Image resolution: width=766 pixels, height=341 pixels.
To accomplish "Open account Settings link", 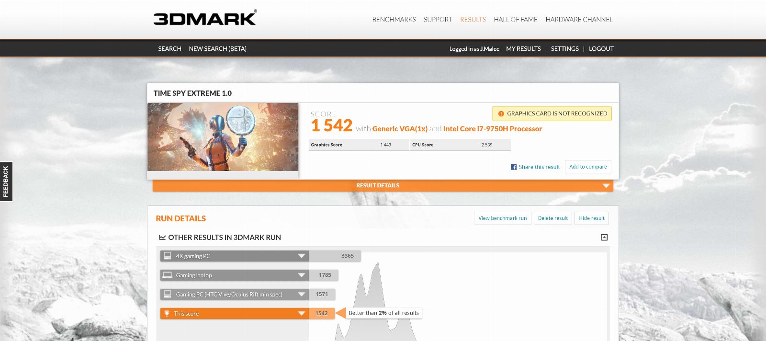I will pyautogui.click(x=565, y=49).
